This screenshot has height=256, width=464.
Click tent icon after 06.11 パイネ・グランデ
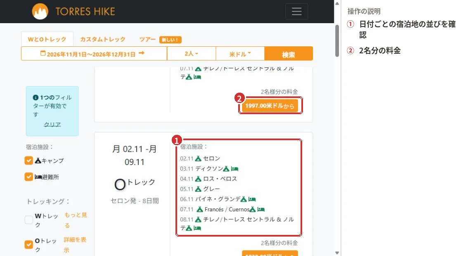[244, 199]
